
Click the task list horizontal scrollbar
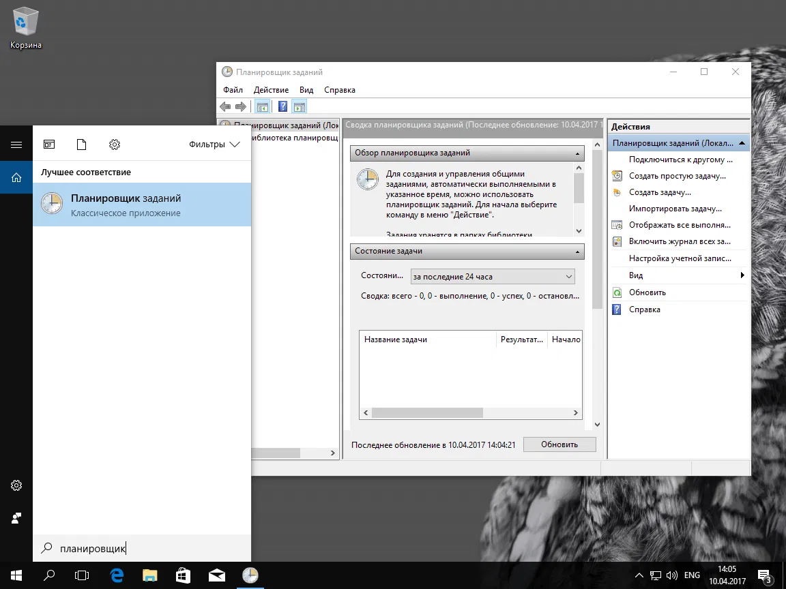pos(427,413)
